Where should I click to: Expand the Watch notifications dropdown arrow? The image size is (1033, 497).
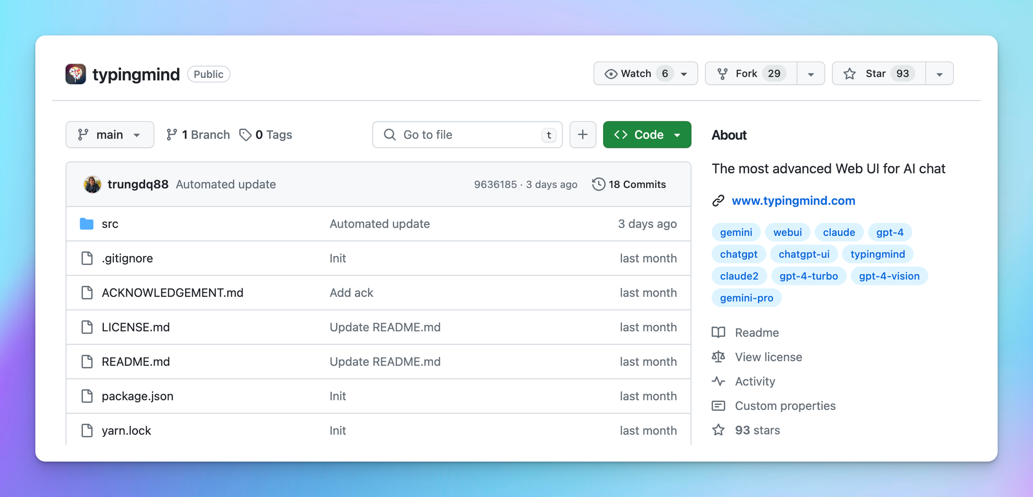(x=684, y=74)
